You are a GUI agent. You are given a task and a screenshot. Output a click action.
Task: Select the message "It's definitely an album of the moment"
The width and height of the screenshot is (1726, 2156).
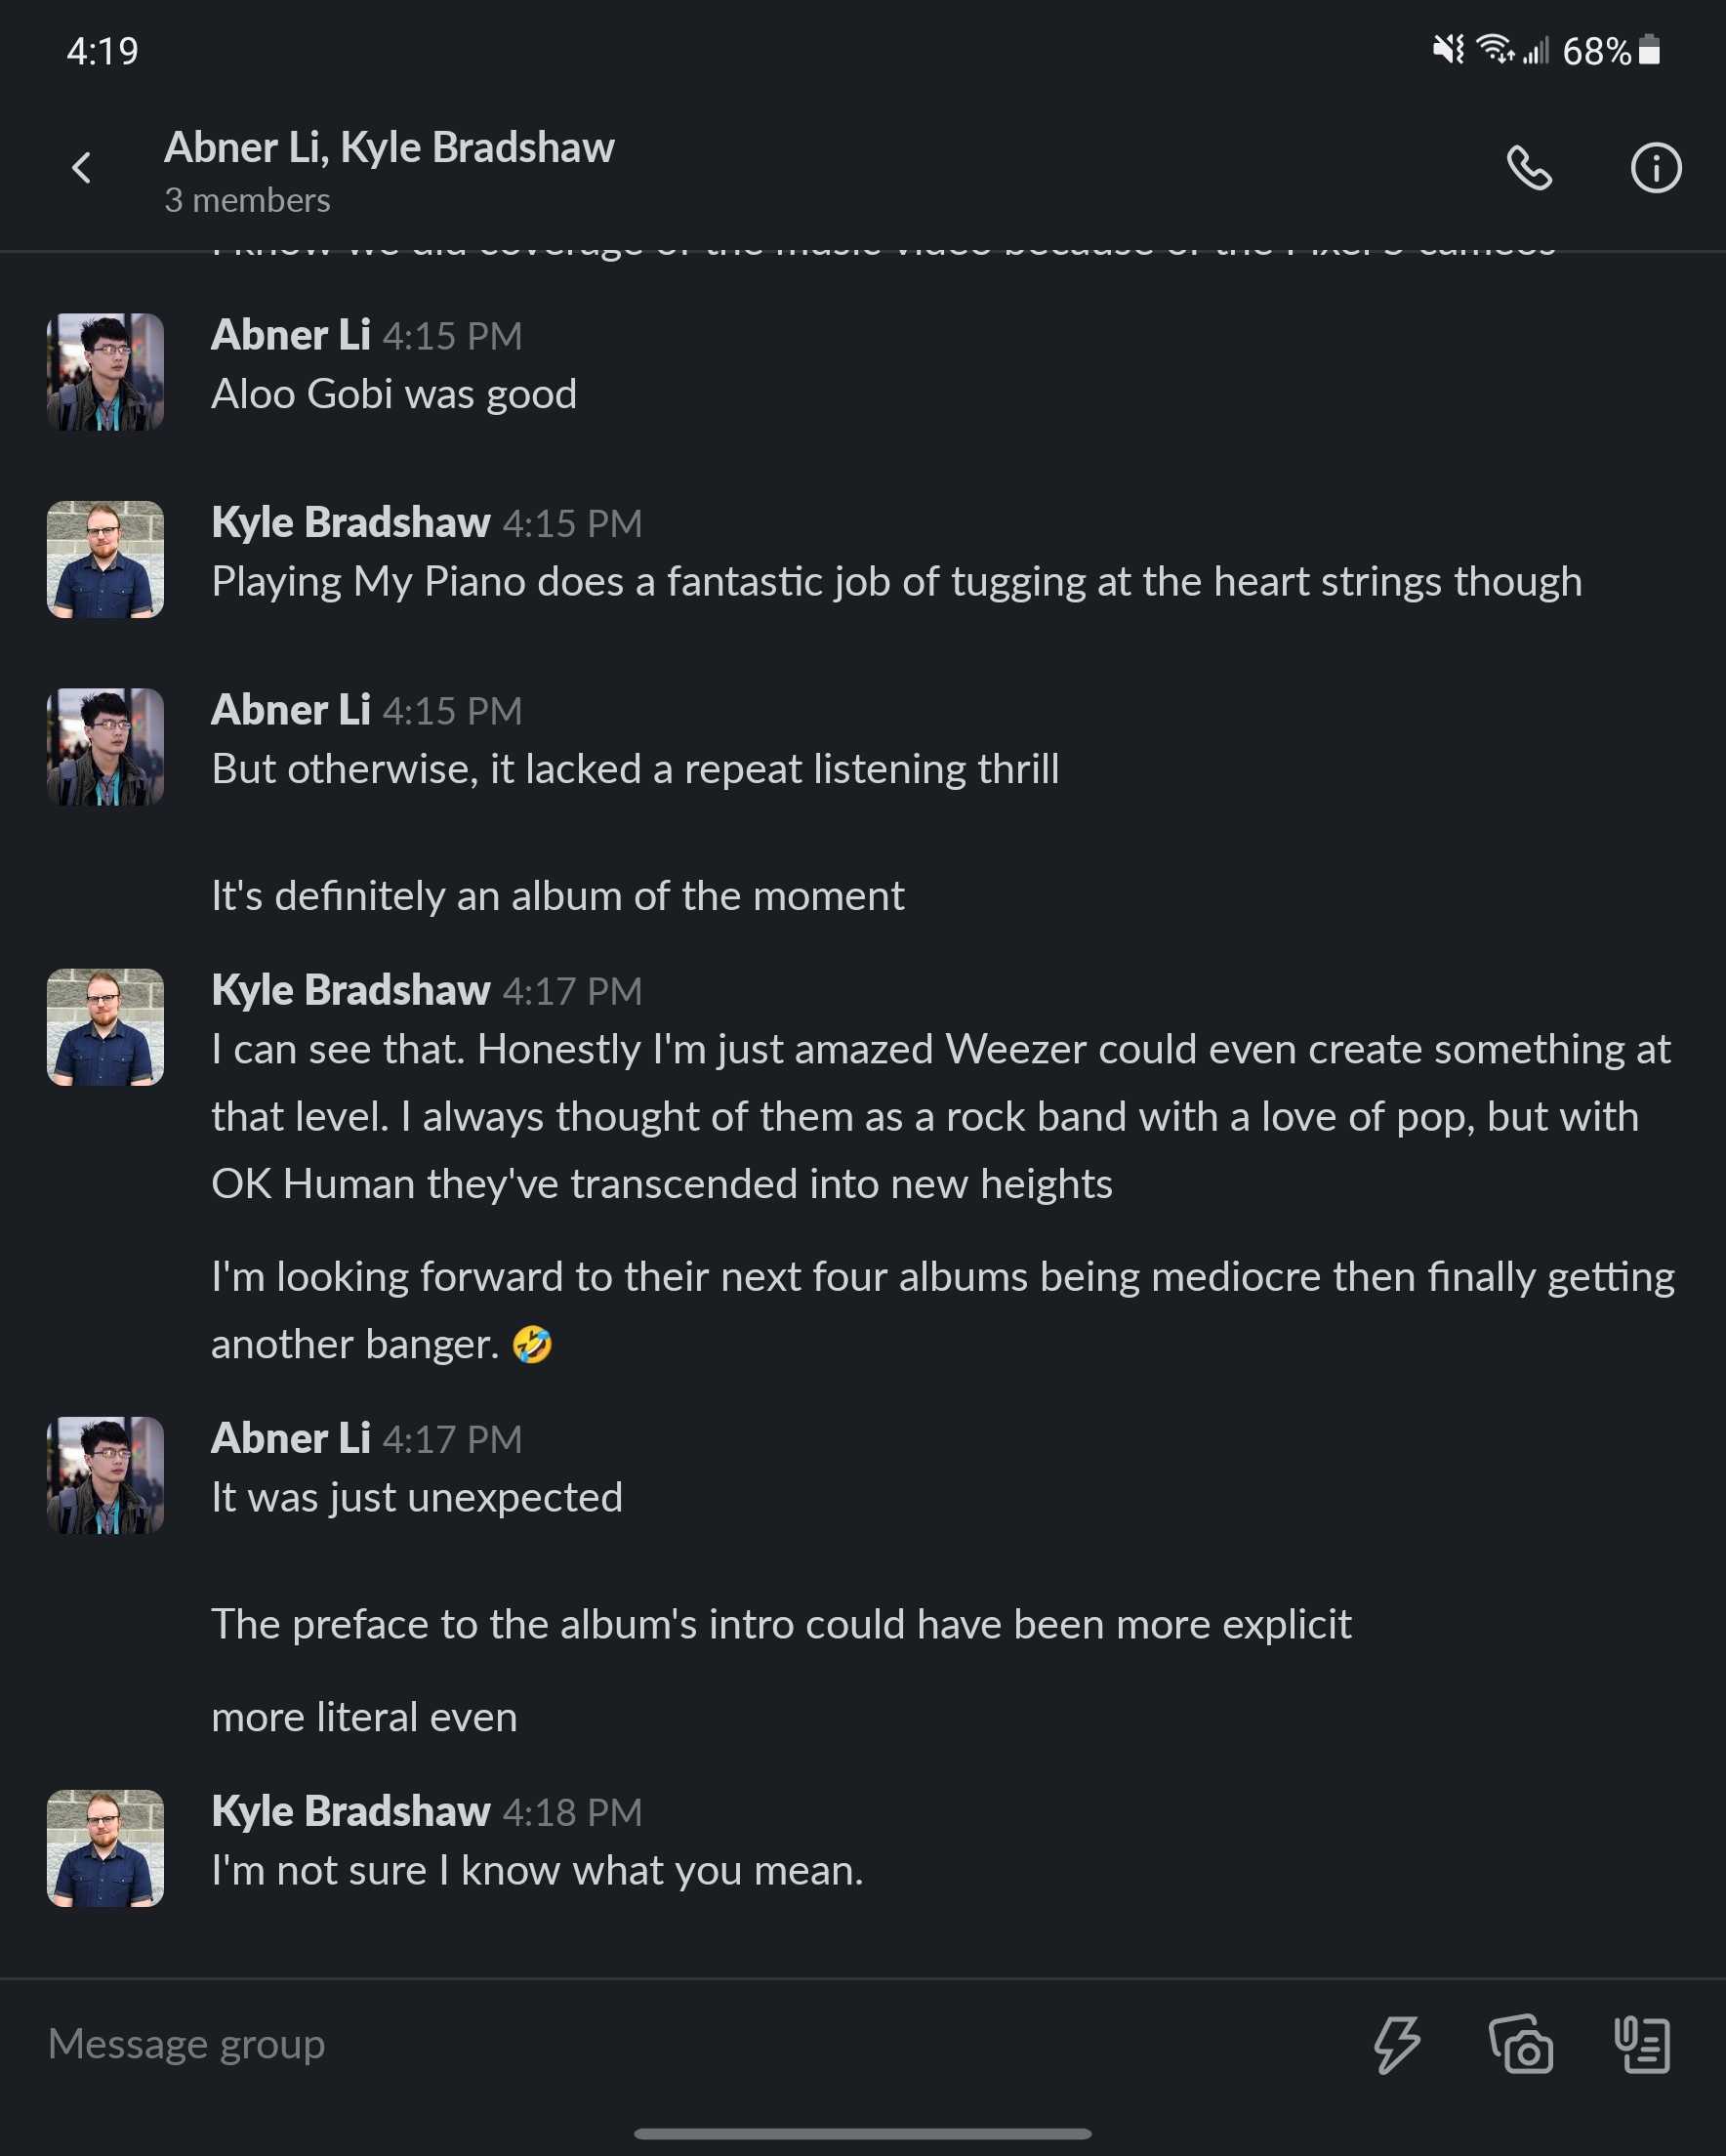click(557, 896)
